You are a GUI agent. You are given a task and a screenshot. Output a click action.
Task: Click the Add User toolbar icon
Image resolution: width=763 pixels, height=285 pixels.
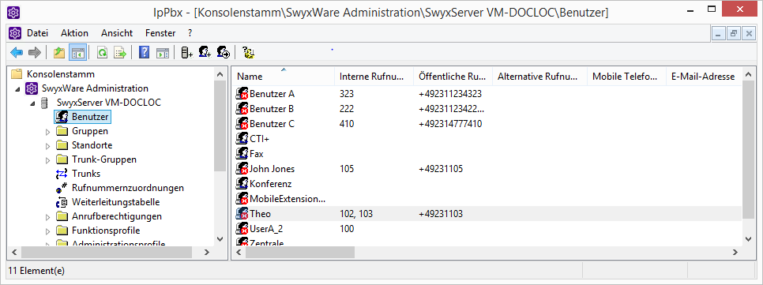click(205, 53)
